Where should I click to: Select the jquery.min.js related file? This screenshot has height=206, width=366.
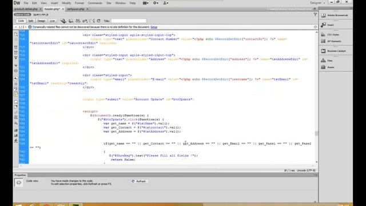click(x=41, y=14)
